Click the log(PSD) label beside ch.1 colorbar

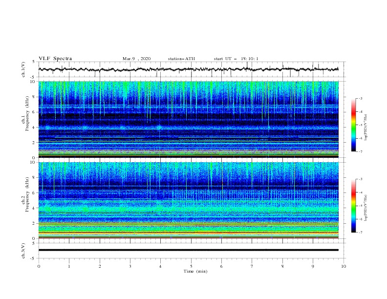point(366,128)
